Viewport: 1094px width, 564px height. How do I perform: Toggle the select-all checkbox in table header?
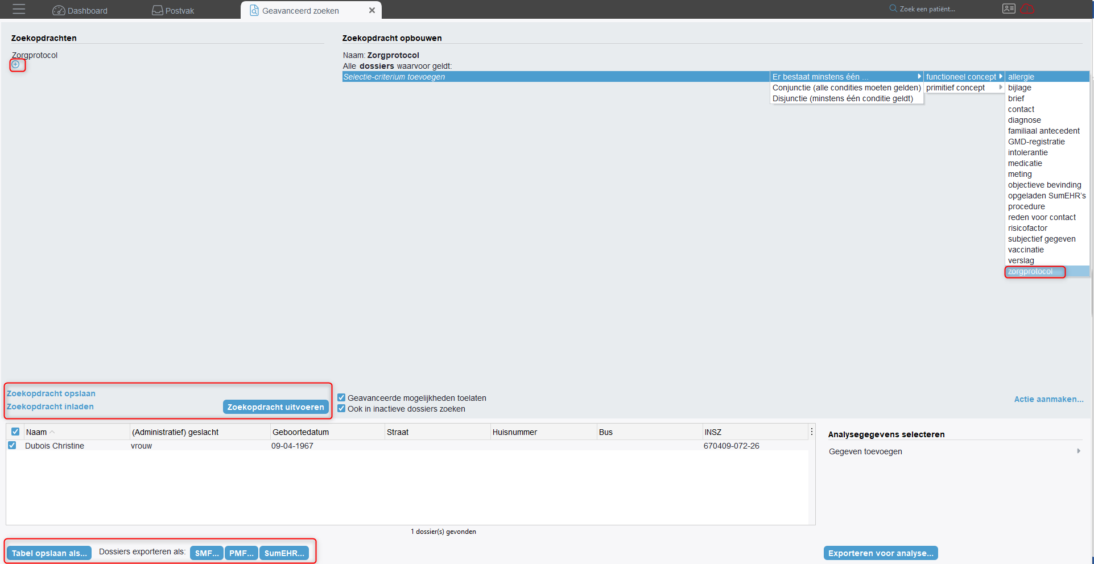pyautogui.click(x=15, y=432)
